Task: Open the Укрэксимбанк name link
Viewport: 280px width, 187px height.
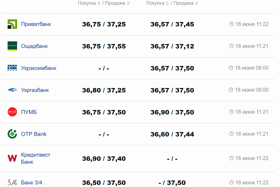Action: (39, 68)
